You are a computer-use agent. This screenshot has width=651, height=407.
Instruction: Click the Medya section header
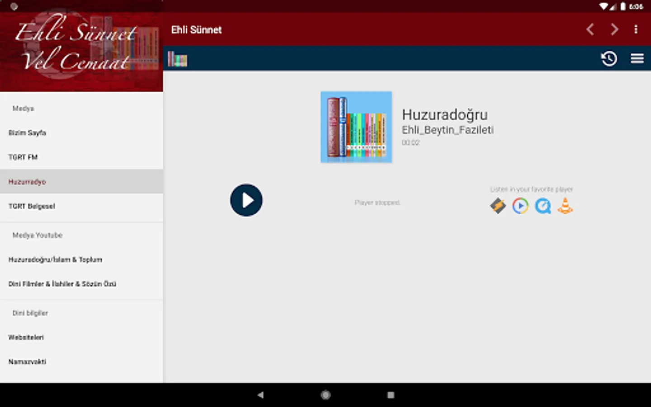pos(23,109)
